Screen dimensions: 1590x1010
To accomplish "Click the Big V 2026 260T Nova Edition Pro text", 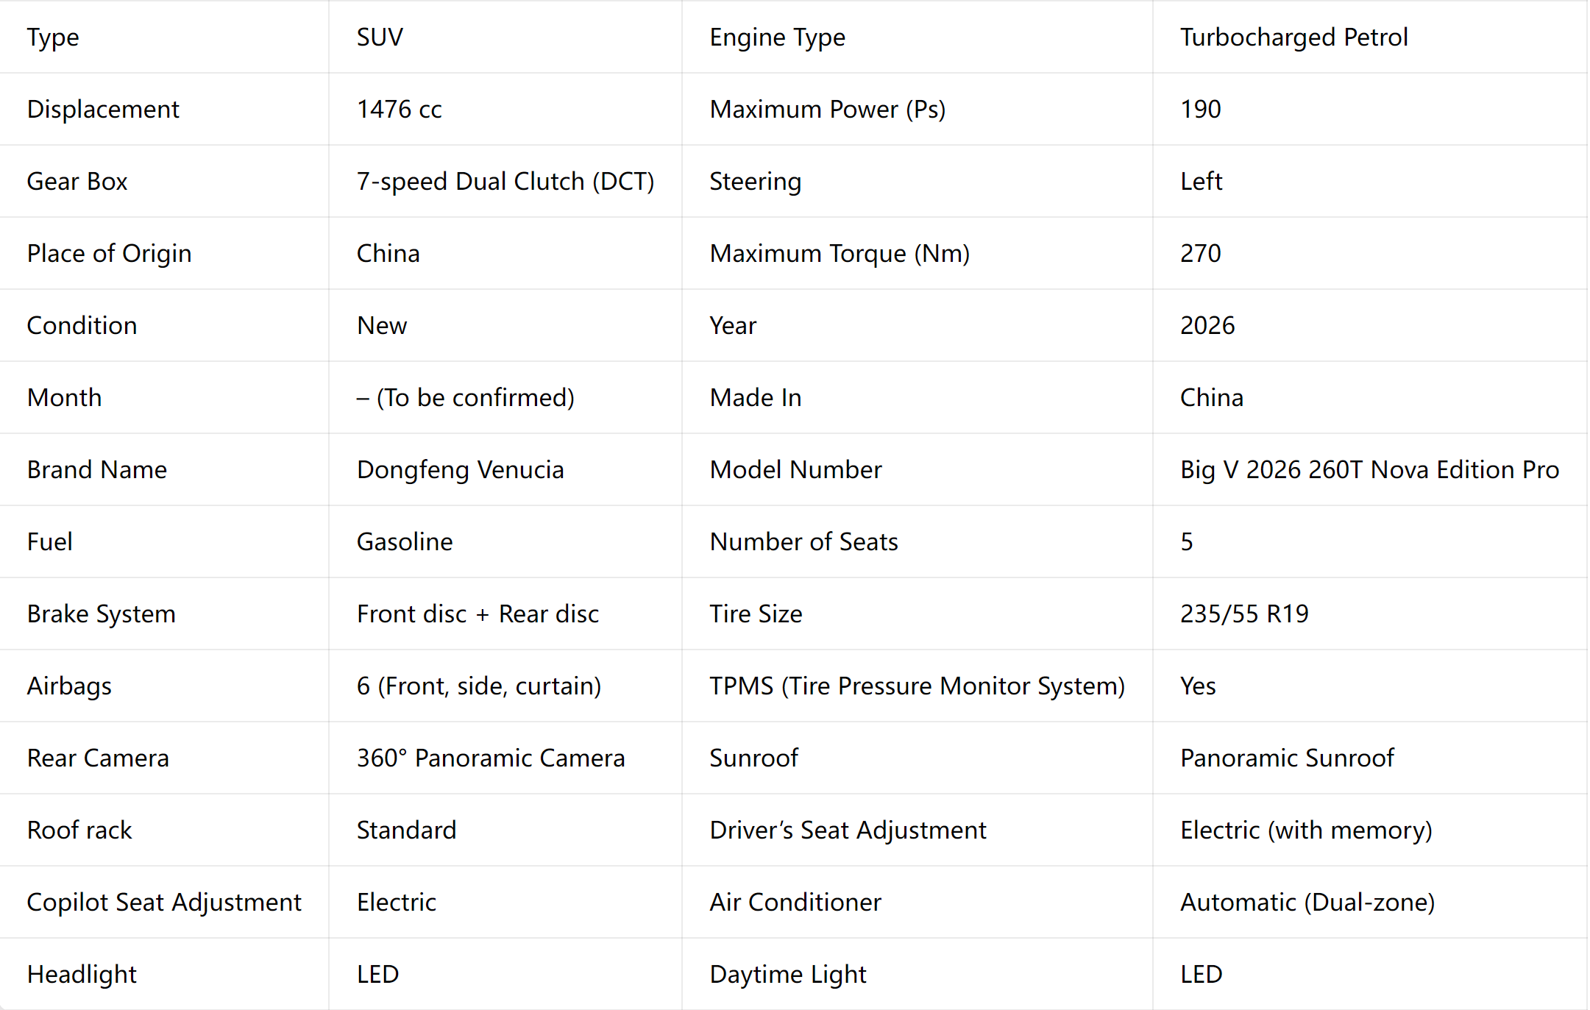I will coord(1369,469).
